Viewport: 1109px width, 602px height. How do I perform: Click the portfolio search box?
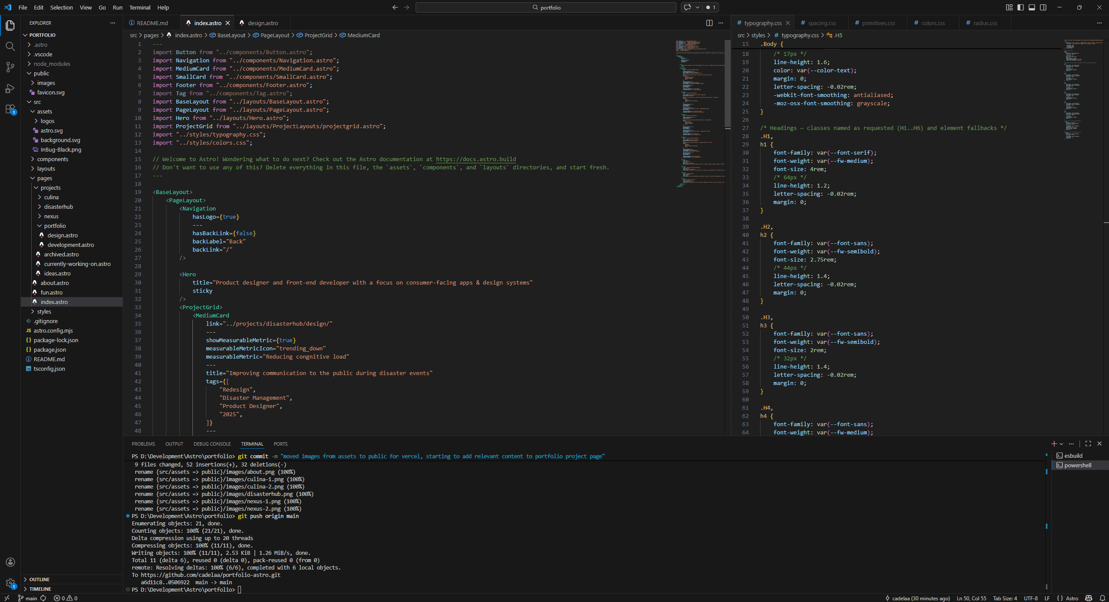pyautogui.click(x=545, y=7)
